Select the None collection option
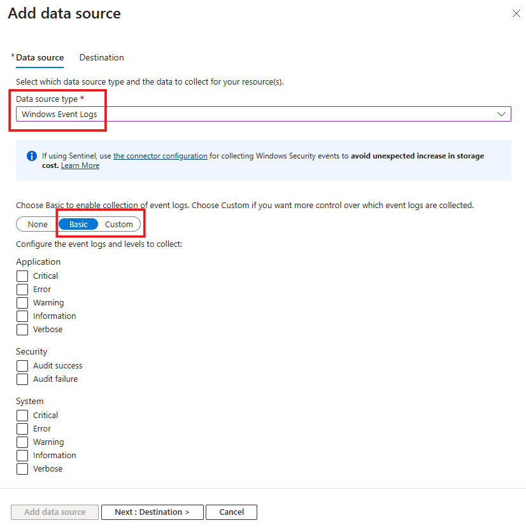This screenshot has width=526, height=532. point(36,224)
